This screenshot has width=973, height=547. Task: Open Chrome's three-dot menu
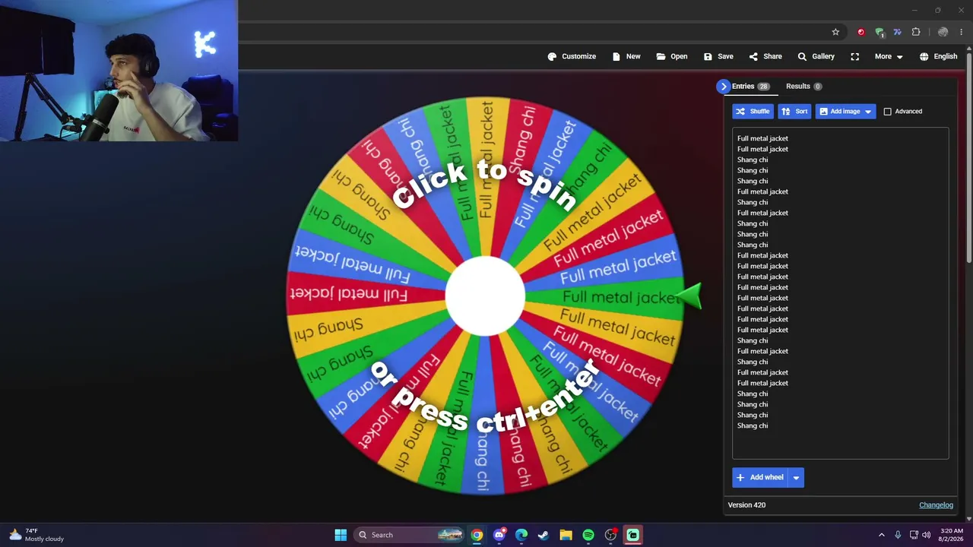(x=961, y=32)
